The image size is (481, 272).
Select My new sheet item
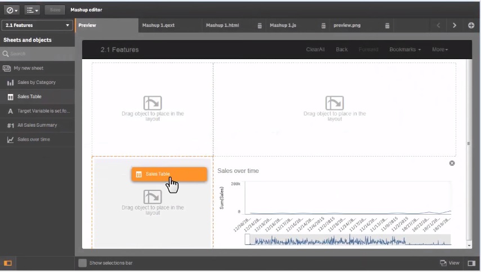coord(37,68)
